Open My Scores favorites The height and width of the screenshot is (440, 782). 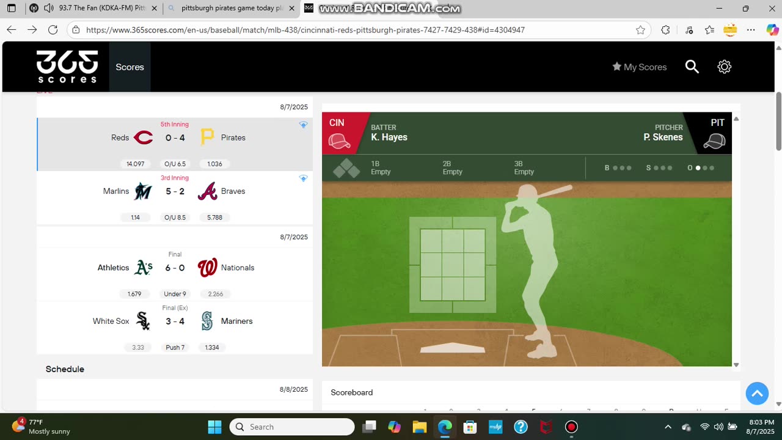pos(639,67)
